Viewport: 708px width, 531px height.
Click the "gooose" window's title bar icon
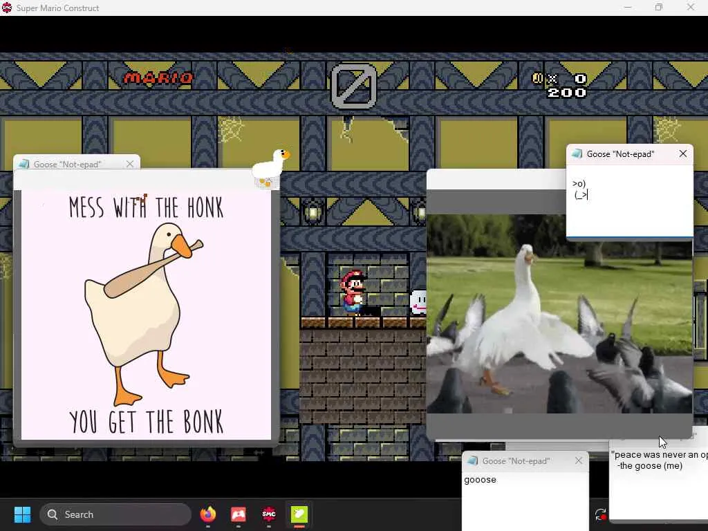[x=472, y=460]
